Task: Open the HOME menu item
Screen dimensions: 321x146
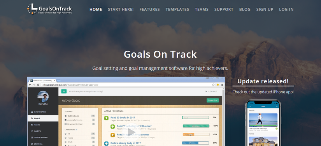Action: tap(96, 9)
